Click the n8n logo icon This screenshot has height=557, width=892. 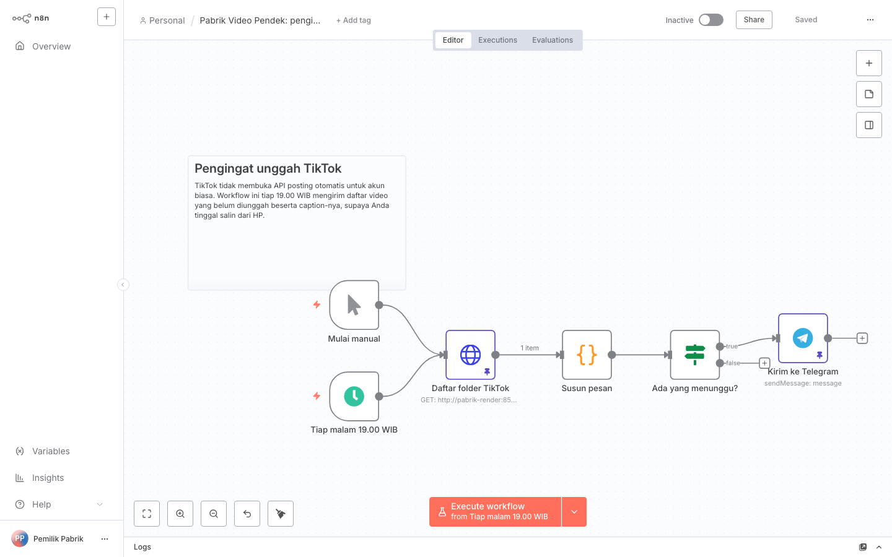(x=22, y=19)
